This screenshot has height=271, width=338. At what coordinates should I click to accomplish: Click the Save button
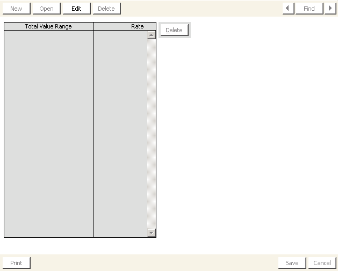pyautogui.click(x=292, y=263)
